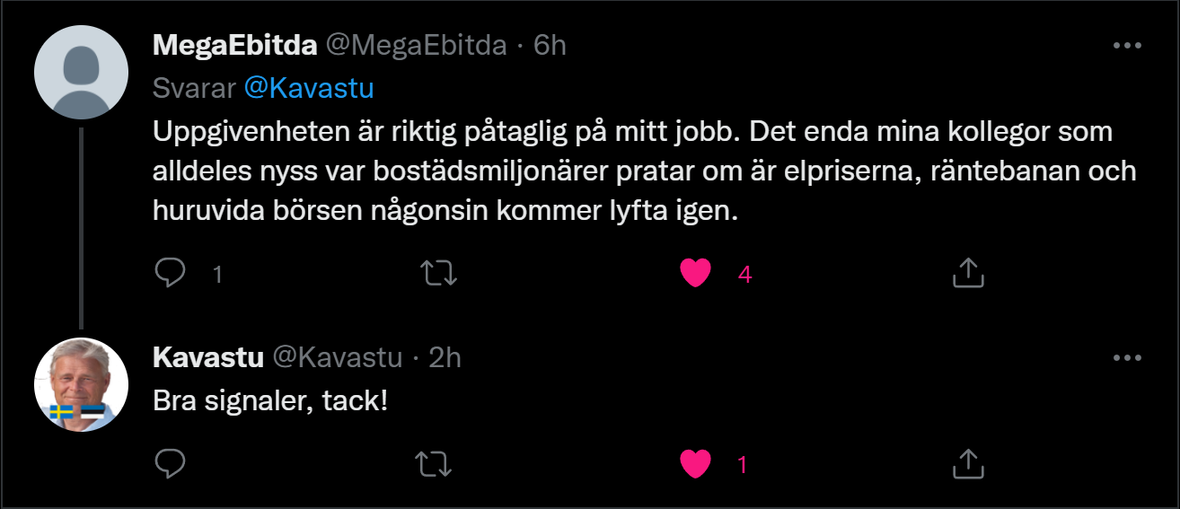1180x509 pixels.
Task: Open the 2h timestamp of the reply
Action: [445, 357]
